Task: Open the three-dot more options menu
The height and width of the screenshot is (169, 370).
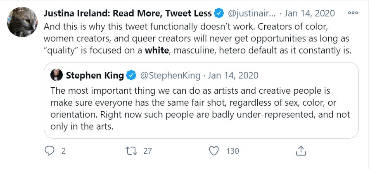Action: tap(353, 13)
